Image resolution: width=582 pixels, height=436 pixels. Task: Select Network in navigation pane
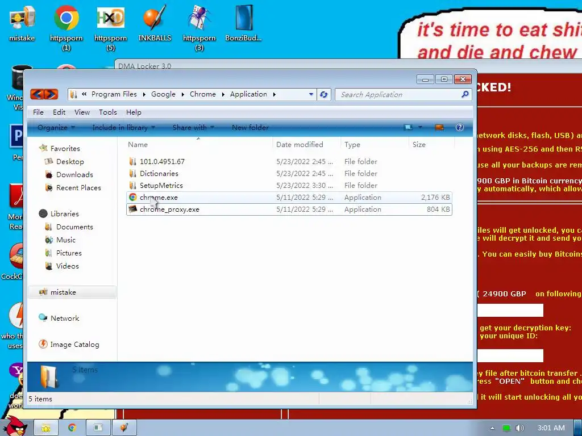[x=65, y=318]
